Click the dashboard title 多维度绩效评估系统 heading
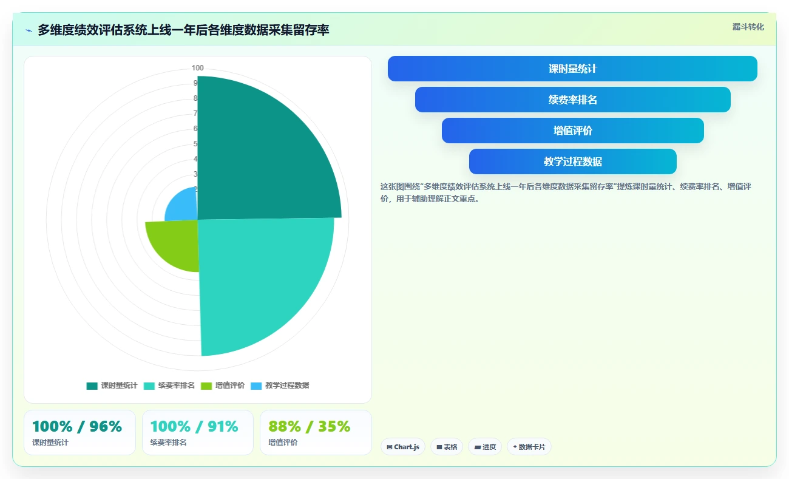This screenshot has width=789, height=479. tap(183, 30)
